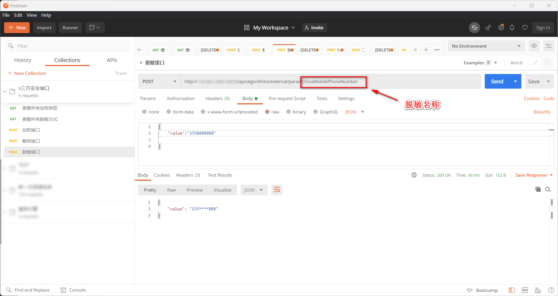The width and height of the screenshot is (558, 296).
Task: Click the sync status icon in header
Action: point(474,27)
